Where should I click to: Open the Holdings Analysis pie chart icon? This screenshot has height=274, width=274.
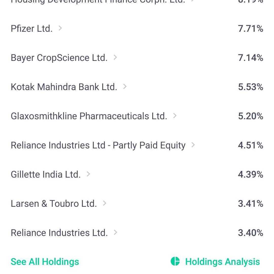pos(175,261)
